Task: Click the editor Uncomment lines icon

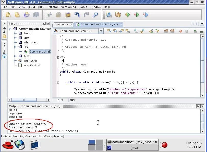Action: [x=202, y=32]
